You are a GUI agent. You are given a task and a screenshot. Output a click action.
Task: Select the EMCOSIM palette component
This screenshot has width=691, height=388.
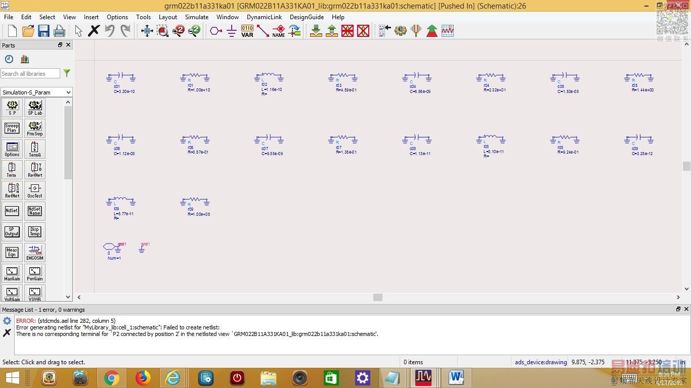pyautogui.click(x=35, y=253)
